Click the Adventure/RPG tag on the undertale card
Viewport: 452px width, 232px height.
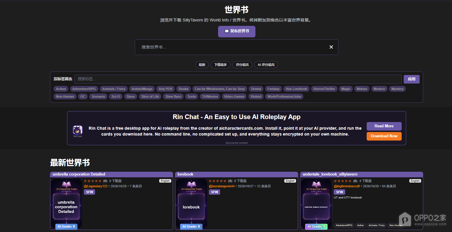[344, 226]
